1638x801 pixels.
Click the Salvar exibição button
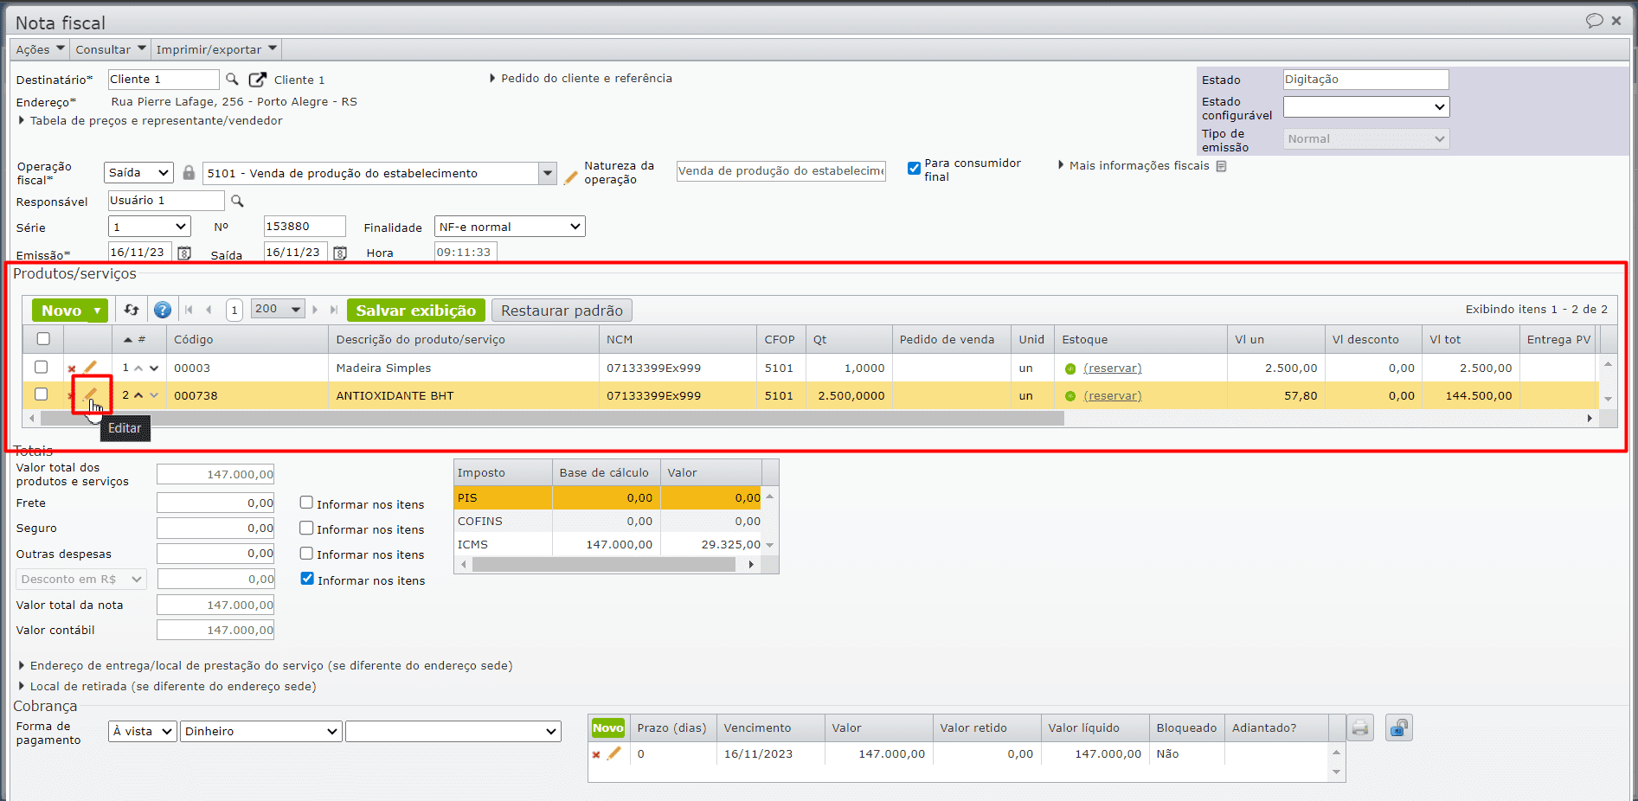416,311
